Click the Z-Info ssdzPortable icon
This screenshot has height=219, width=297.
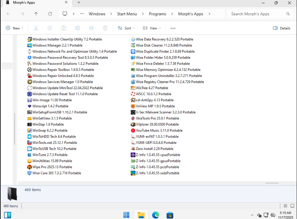point(133,173)
